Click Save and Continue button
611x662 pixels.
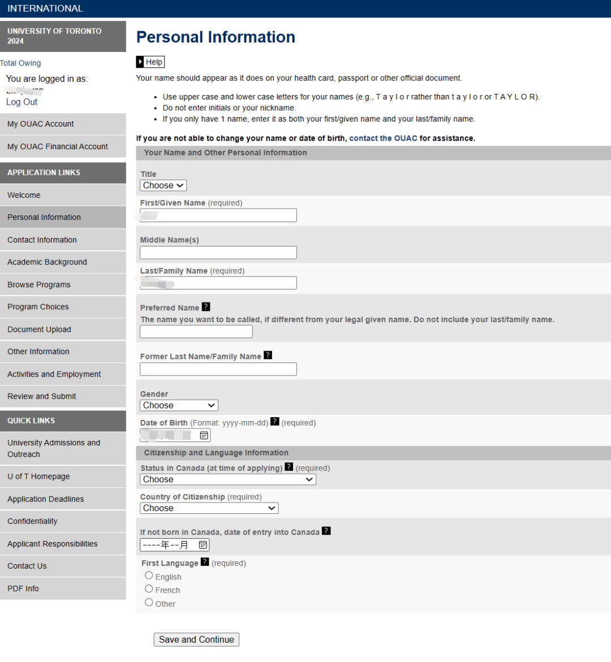[x=196, y=639]
